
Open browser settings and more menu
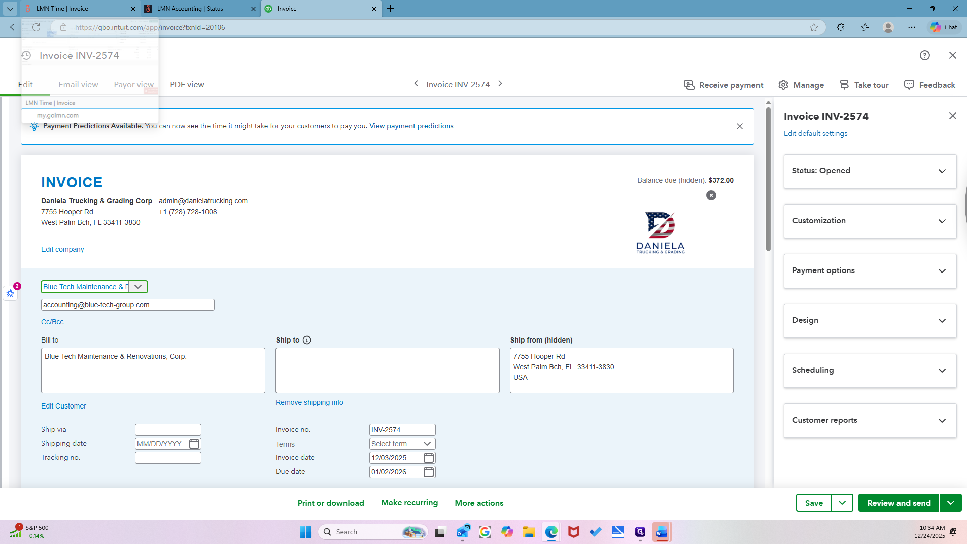coord(912,27)
